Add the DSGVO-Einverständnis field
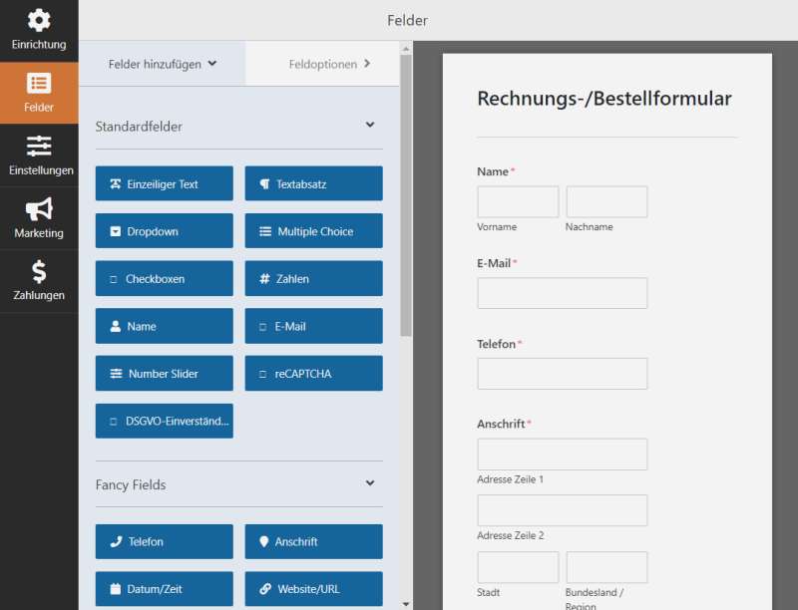The image size is (798, 610). click(165, 421)
